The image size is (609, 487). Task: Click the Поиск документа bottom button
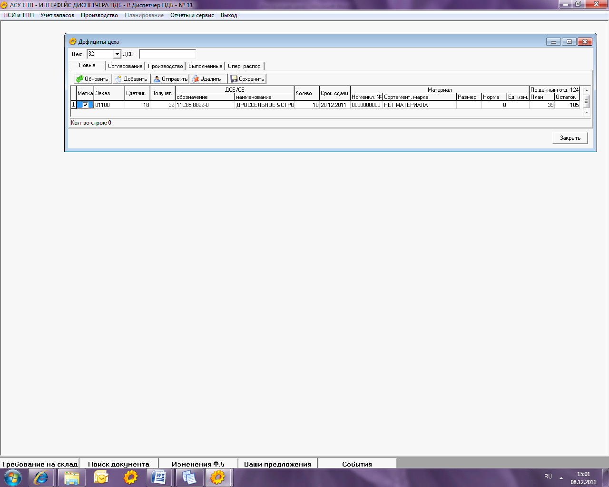(118, 464)
